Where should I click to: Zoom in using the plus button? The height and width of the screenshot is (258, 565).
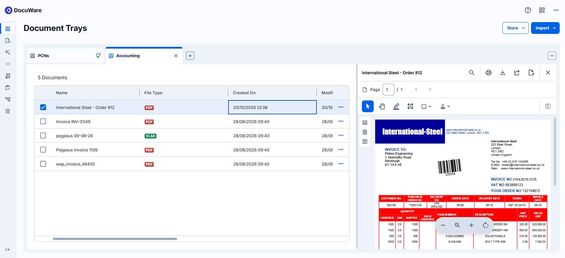tap(471, 225)
